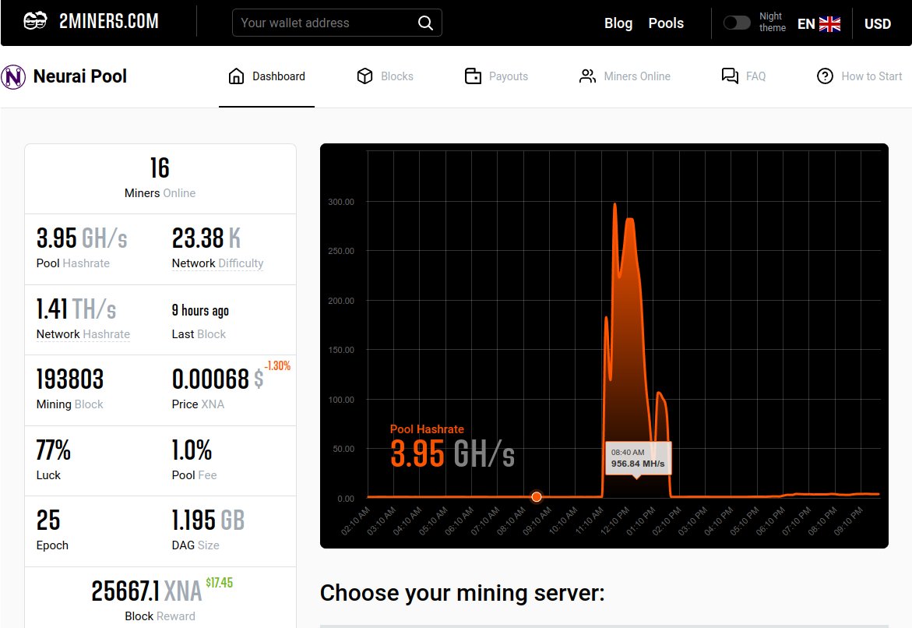Open the Blocks tab
Screen dimensions: 912x628
click(385, 76)
